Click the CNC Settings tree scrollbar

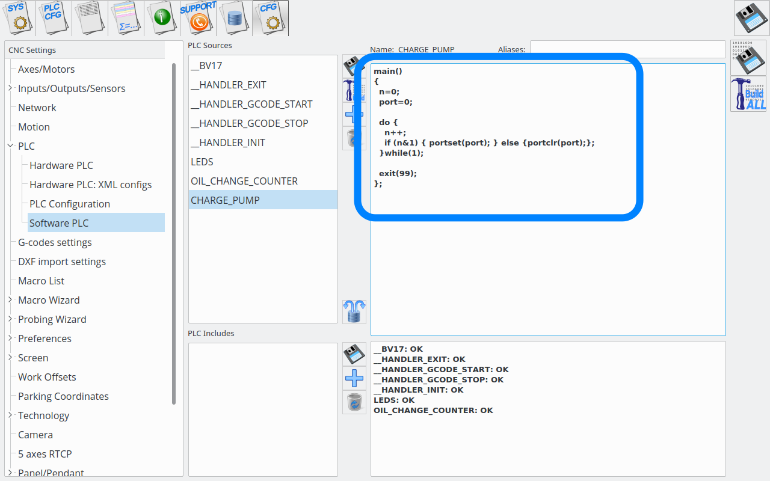point(174,234)
